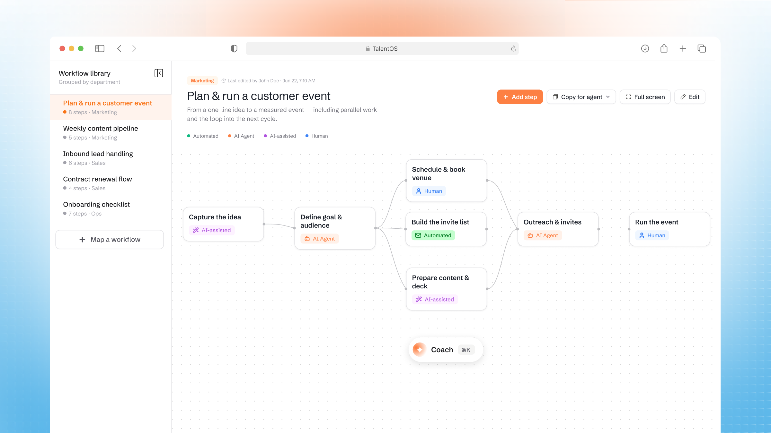Click 'Last edited by John Doe' text
This screenshot has height=433, width=771.
coord(253,81)
